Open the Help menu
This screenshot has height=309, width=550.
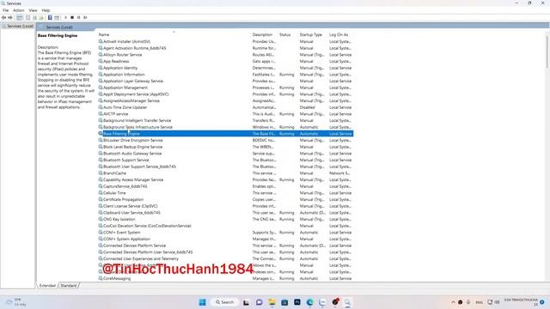[46, 10]
